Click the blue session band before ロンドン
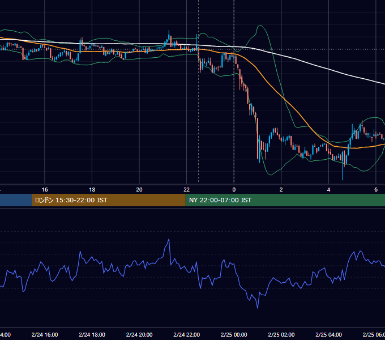 click(x=16, y=200)
